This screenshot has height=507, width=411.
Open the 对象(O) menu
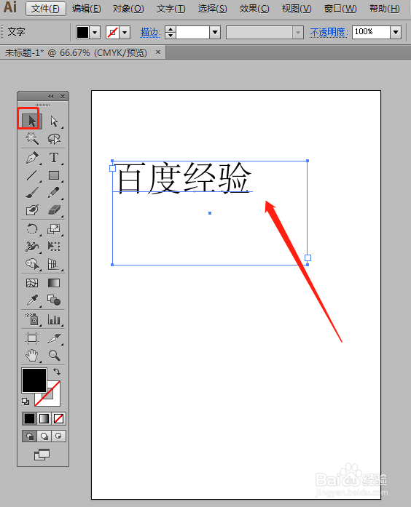(128, 9)
